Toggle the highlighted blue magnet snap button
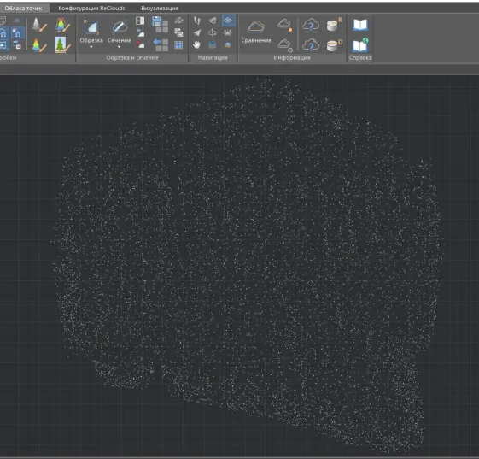Image resolution: width=479 pixels, height=459 pixels. tap(18, 32)
